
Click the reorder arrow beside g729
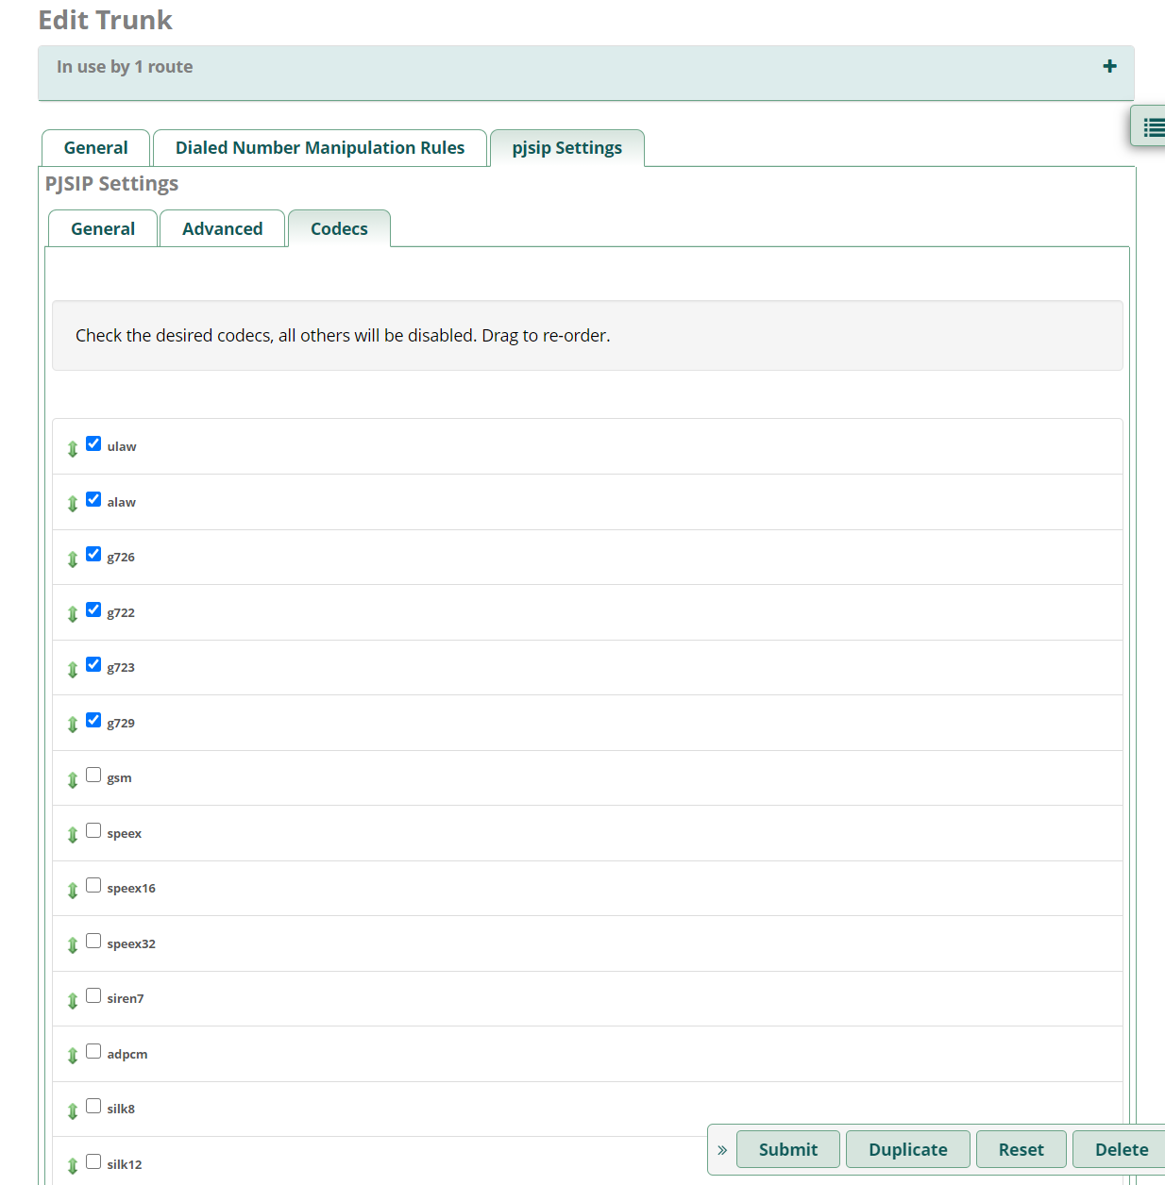point(73,725)
